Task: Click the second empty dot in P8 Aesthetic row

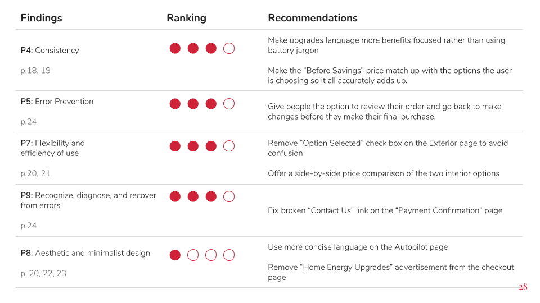Action: (x=211, y=255)
